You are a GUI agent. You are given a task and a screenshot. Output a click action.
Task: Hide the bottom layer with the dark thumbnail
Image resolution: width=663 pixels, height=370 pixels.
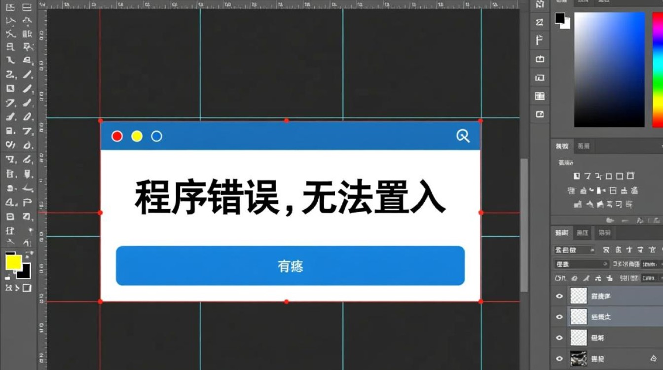click(x=559, y=359)
